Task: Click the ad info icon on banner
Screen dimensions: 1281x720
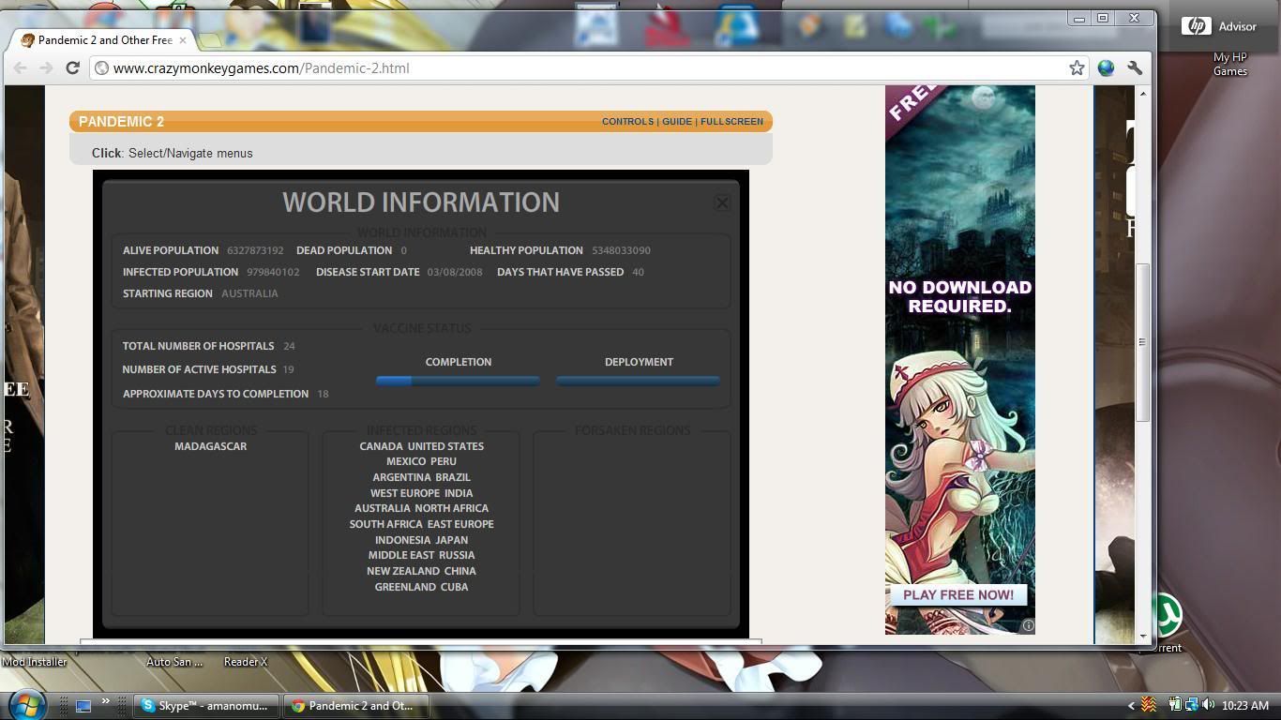Action: (x=1028, y=625)
